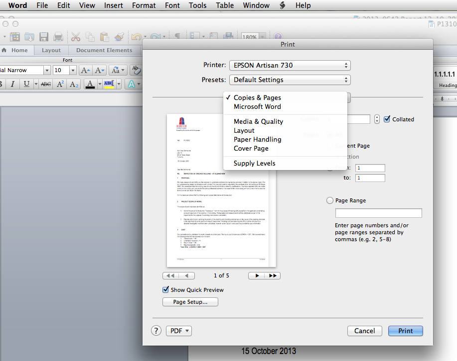Click the yellow highlight color button
The width and height of the screenshot is (457, 361).
[109, 84]
